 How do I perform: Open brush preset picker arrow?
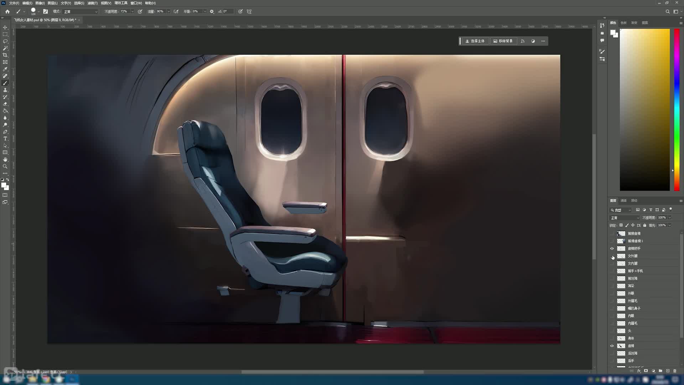[38, 11]
